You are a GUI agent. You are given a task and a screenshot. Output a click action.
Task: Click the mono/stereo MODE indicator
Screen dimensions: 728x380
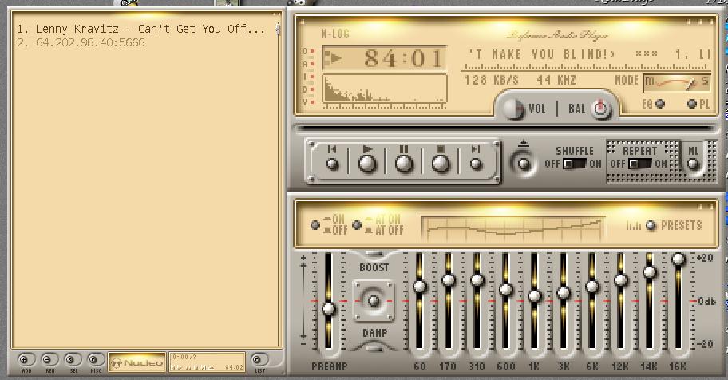click(677, 83)
